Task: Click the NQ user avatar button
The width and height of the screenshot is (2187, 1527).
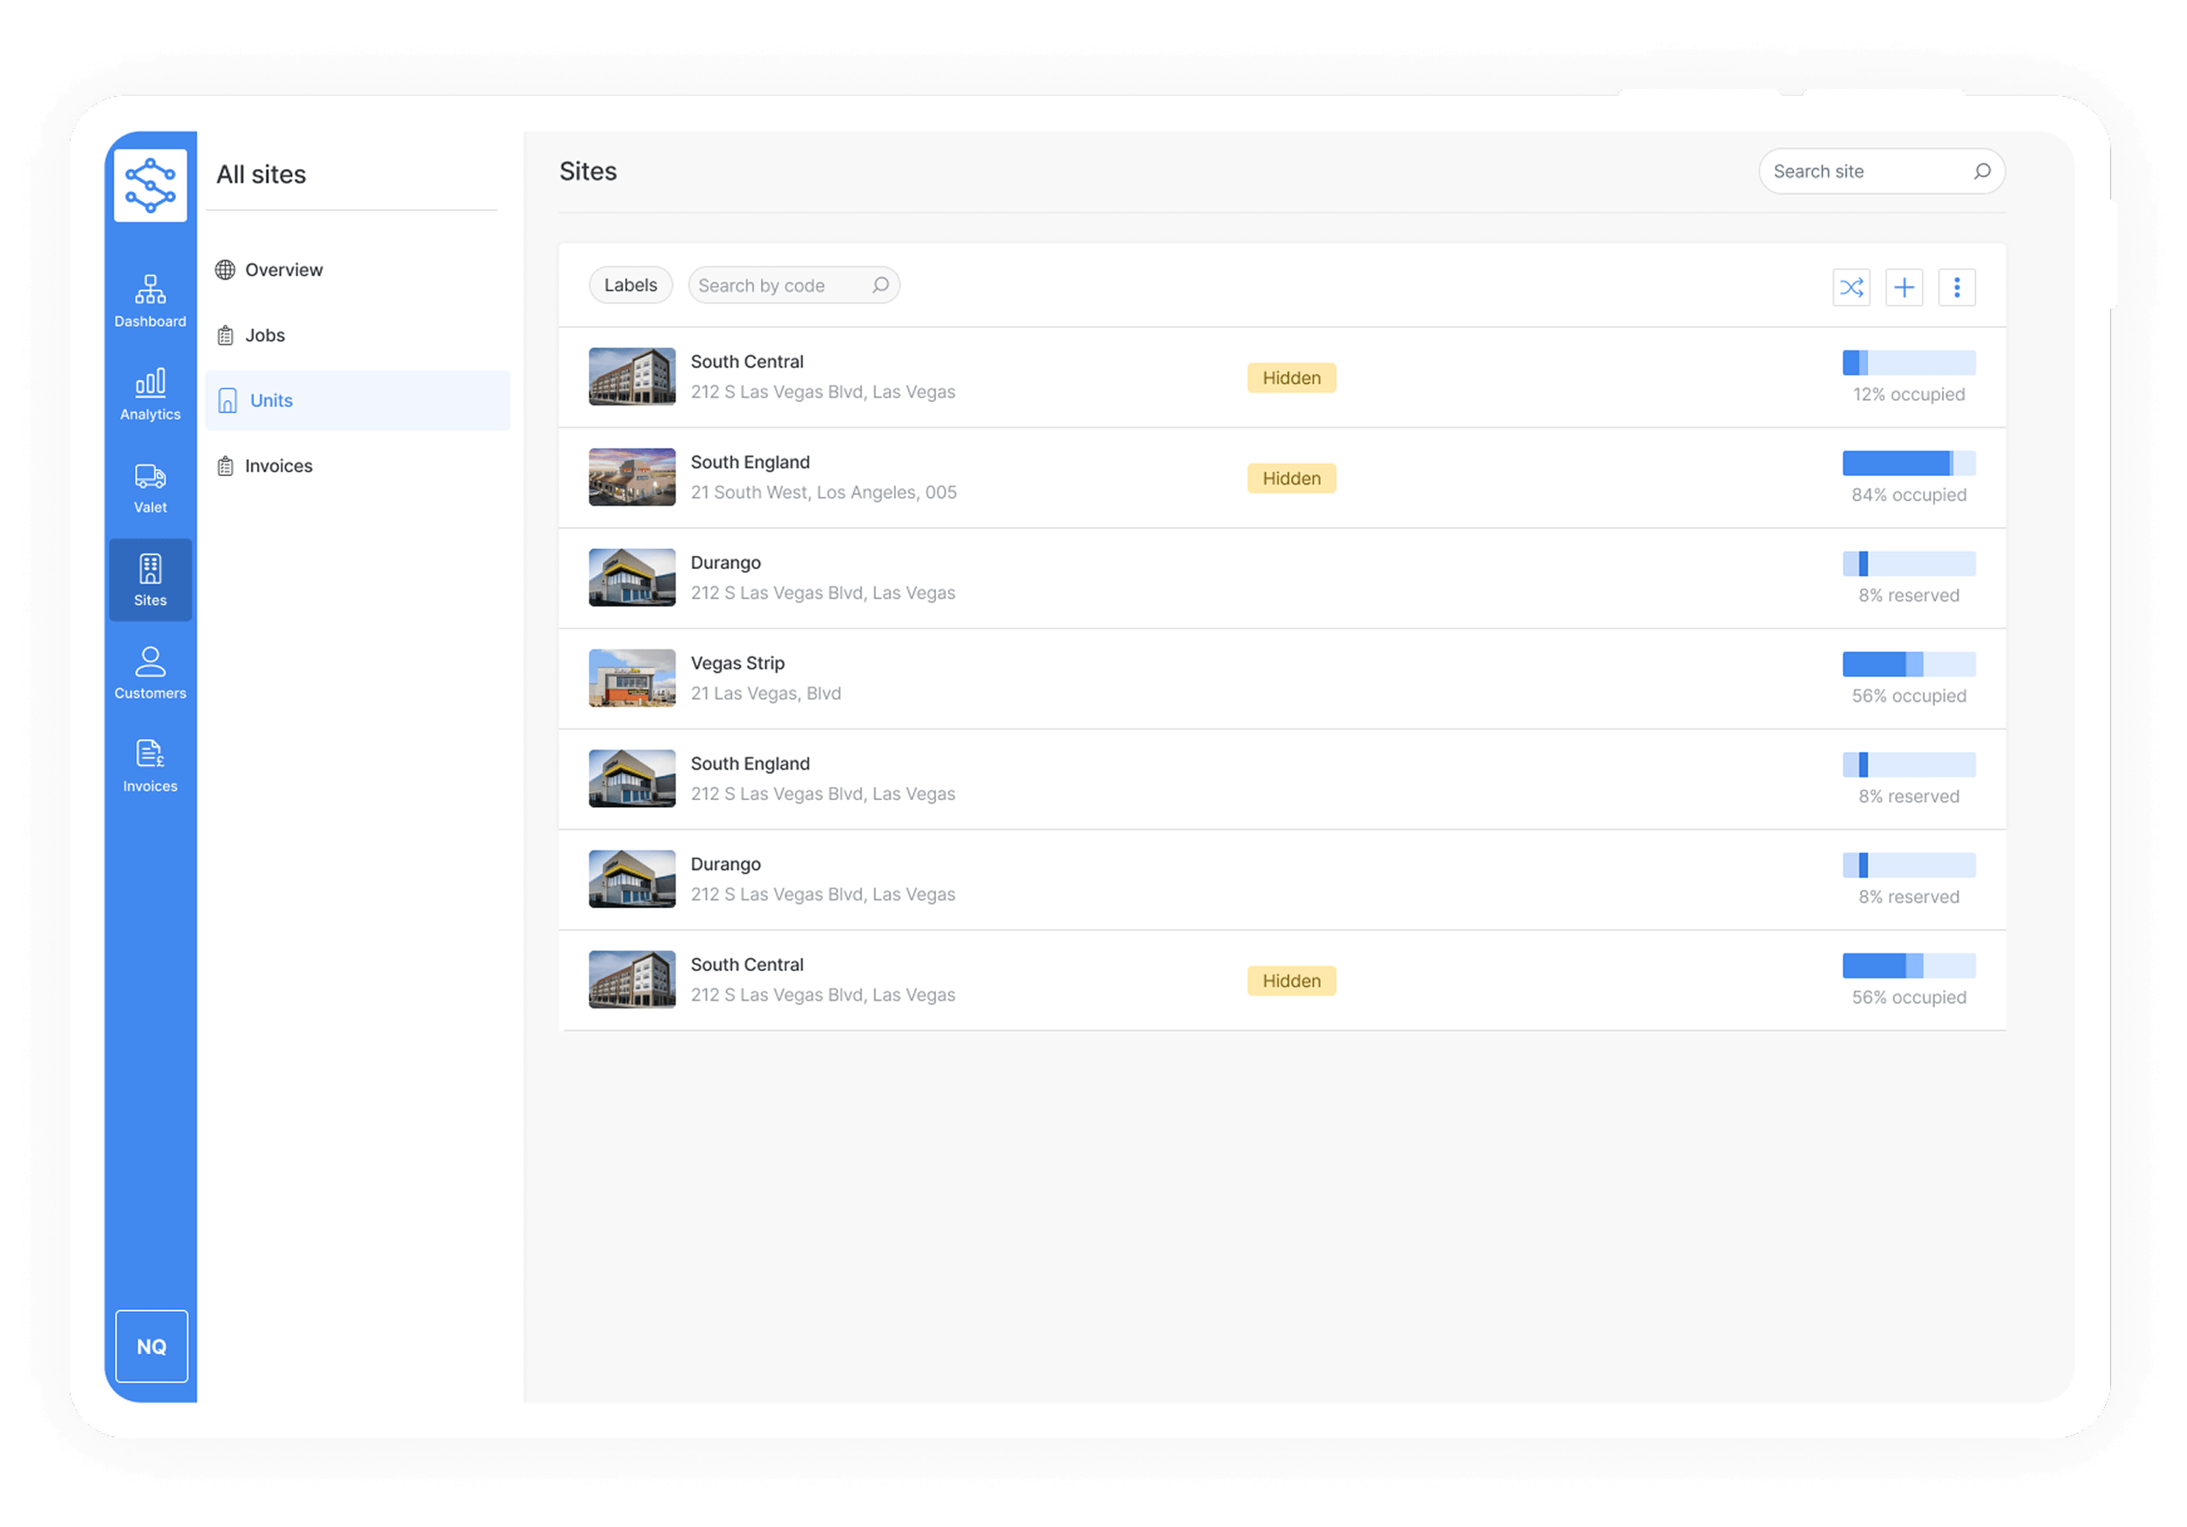Action: pos(152,1345)
